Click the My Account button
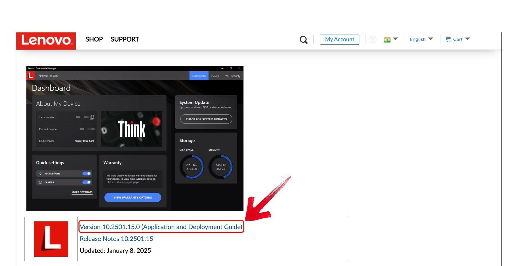Viewport: 507px width, 266px height. coord(340,40)
